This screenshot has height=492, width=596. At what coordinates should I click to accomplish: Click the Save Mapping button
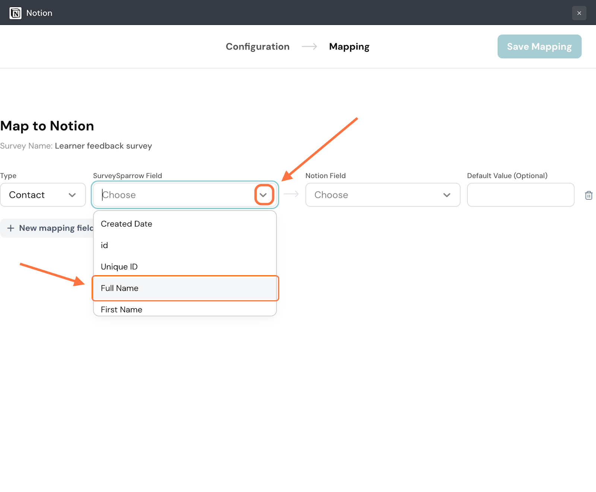pyautogui.click(x=539, y=46)
